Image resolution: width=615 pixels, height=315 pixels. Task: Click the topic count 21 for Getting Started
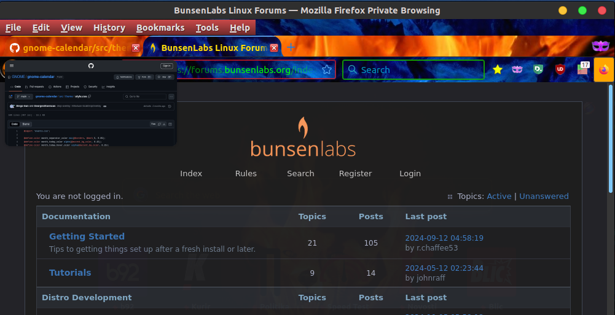pyautogui.click(x=312, y=243)
